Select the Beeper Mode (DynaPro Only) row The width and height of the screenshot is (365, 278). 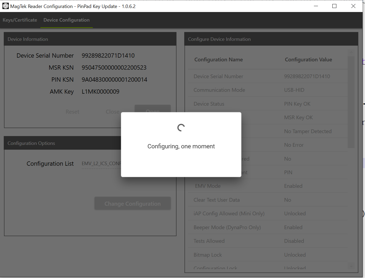point(267,227)
